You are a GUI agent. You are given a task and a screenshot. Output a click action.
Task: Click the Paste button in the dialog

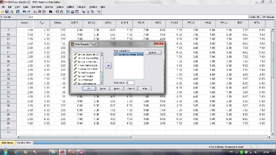coord(103,89)
